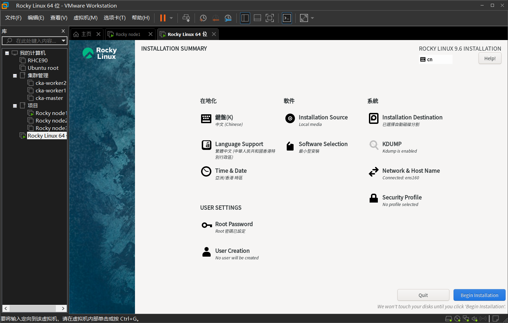This screenshot has width=508, height=323.
Task: Open Software Selection package icon
Action: pos(290,146)
